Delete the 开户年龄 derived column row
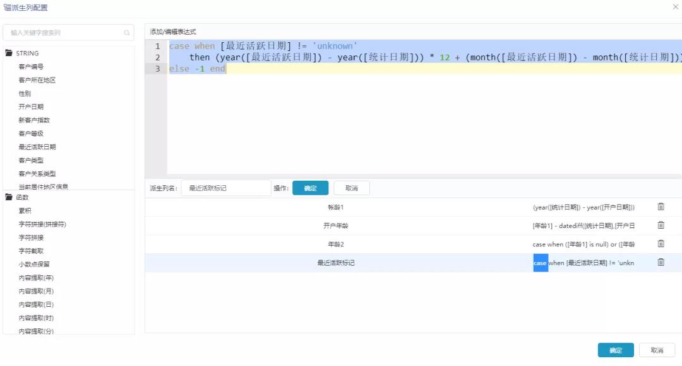Screen dimensions: 682x366 (661, 225)
